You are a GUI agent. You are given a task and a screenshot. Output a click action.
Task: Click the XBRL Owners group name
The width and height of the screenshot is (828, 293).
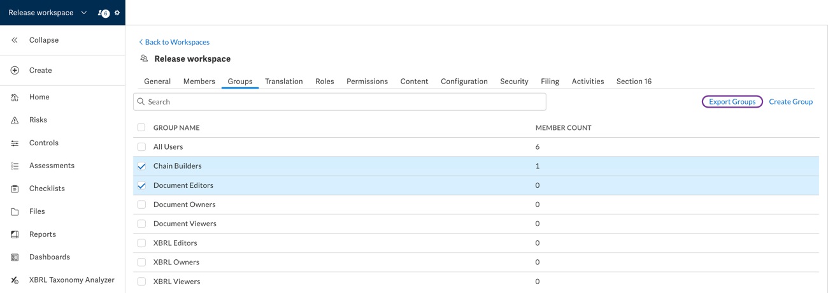coord(176,262)
